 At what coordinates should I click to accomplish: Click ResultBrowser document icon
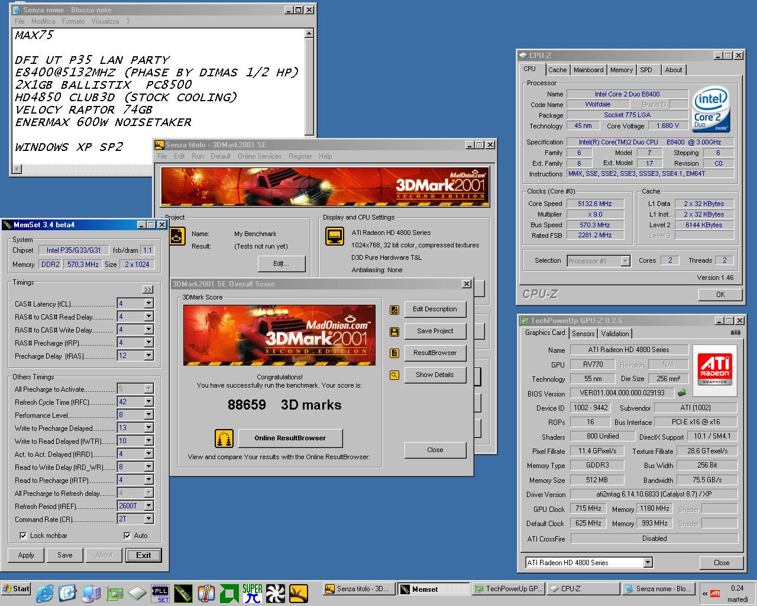(394, 353)
